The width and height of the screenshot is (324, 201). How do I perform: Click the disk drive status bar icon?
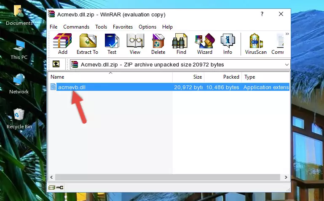click(52, 188)
